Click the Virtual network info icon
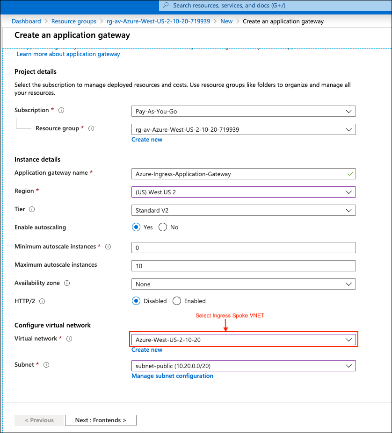The height and width of the screenshot is (433, 392). coord(69,338)
